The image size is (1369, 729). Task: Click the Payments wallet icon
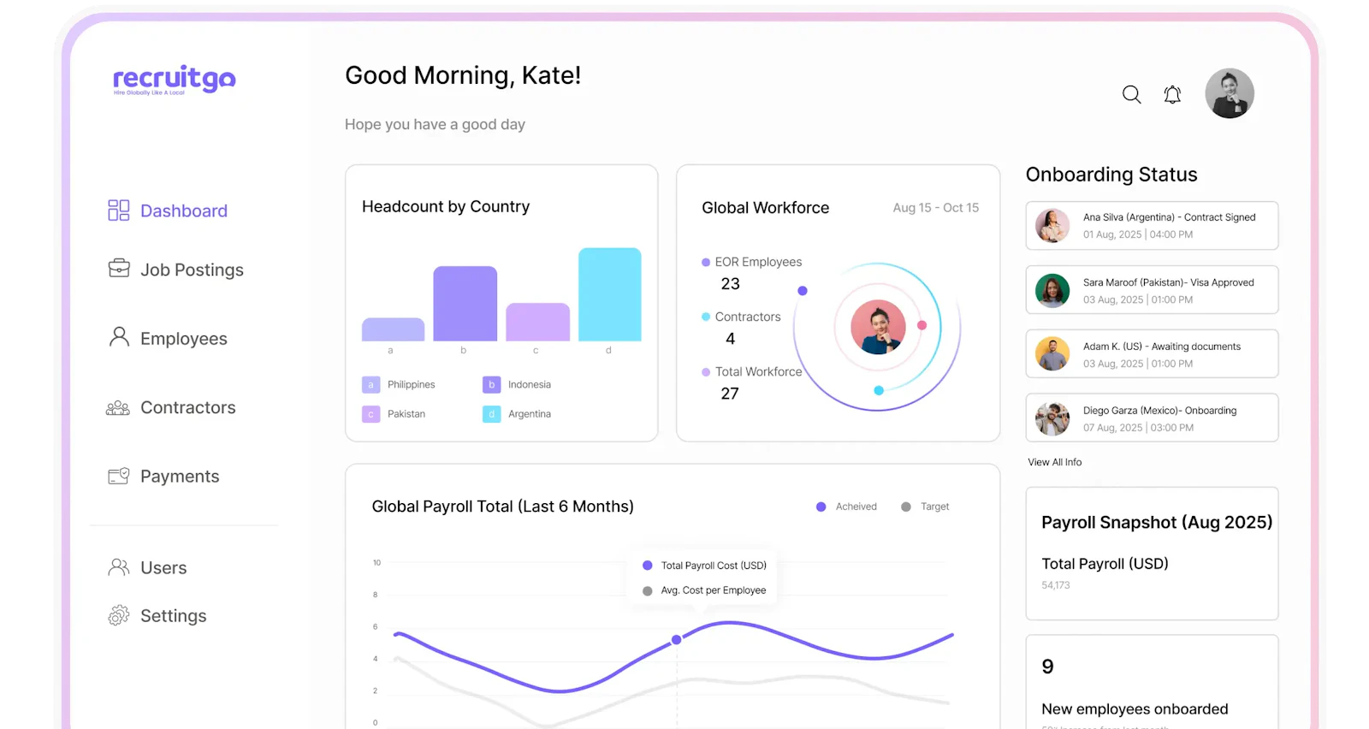tap(119, 476)
